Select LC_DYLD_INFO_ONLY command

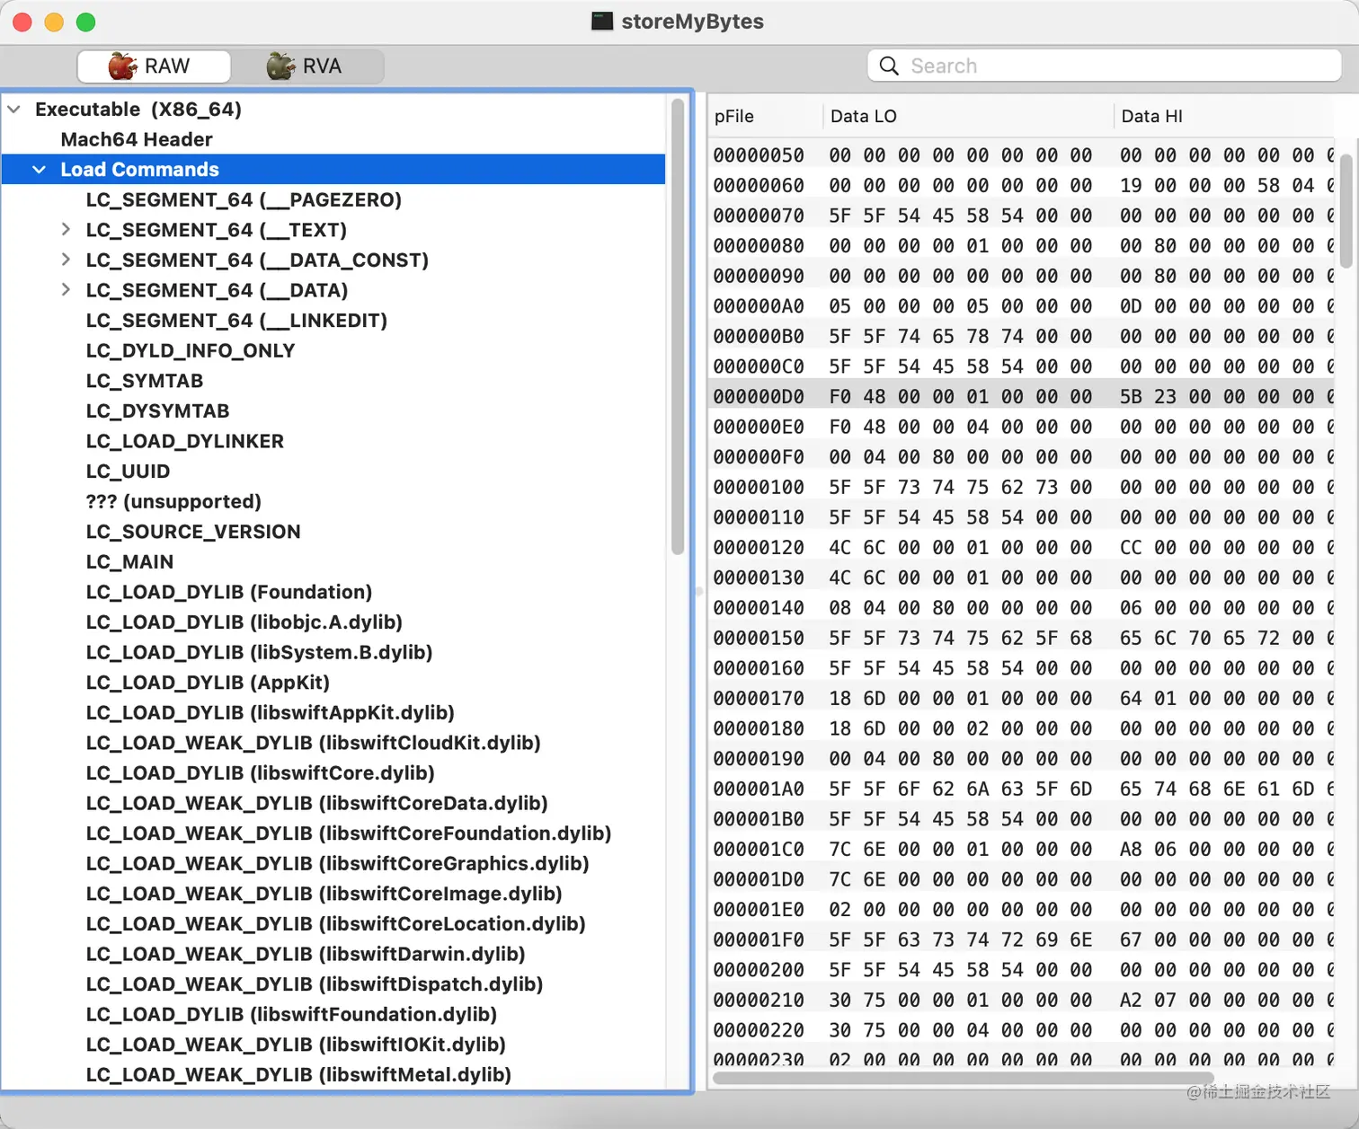pos(191,350)
